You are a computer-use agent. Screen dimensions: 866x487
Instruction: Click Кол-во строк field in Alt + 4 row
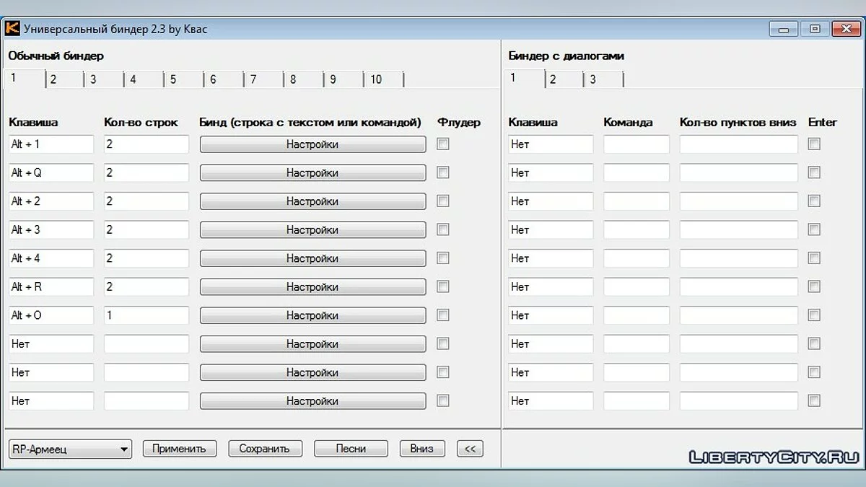click(146, 258)
